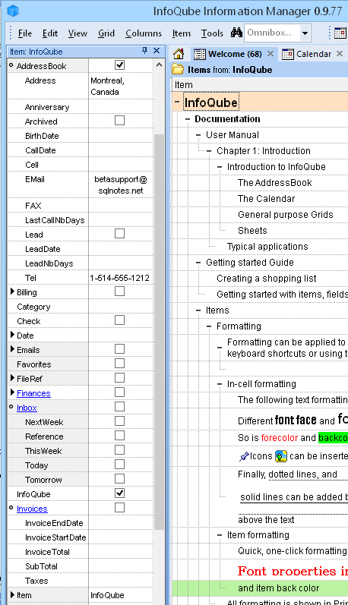Collapse the Documentation node
The height and width of the screenshot is (605, 348).
188,119
